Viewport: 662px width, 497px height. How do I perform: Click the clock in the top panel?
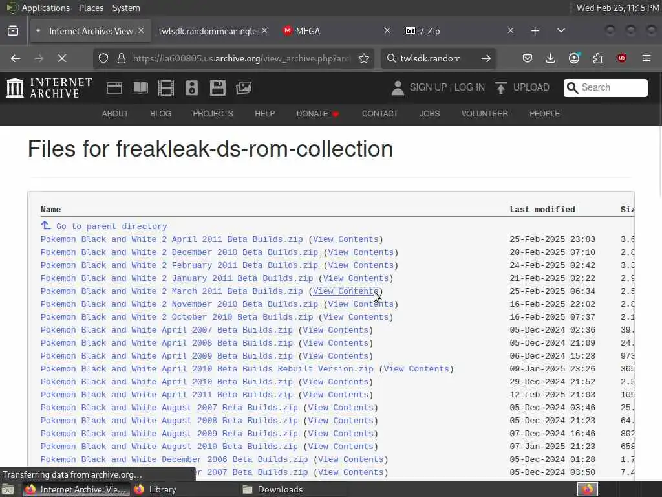point(617,8)
